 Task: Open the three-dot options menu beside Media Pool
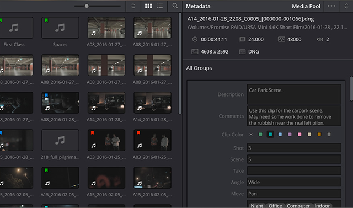[x=331, y=6]
